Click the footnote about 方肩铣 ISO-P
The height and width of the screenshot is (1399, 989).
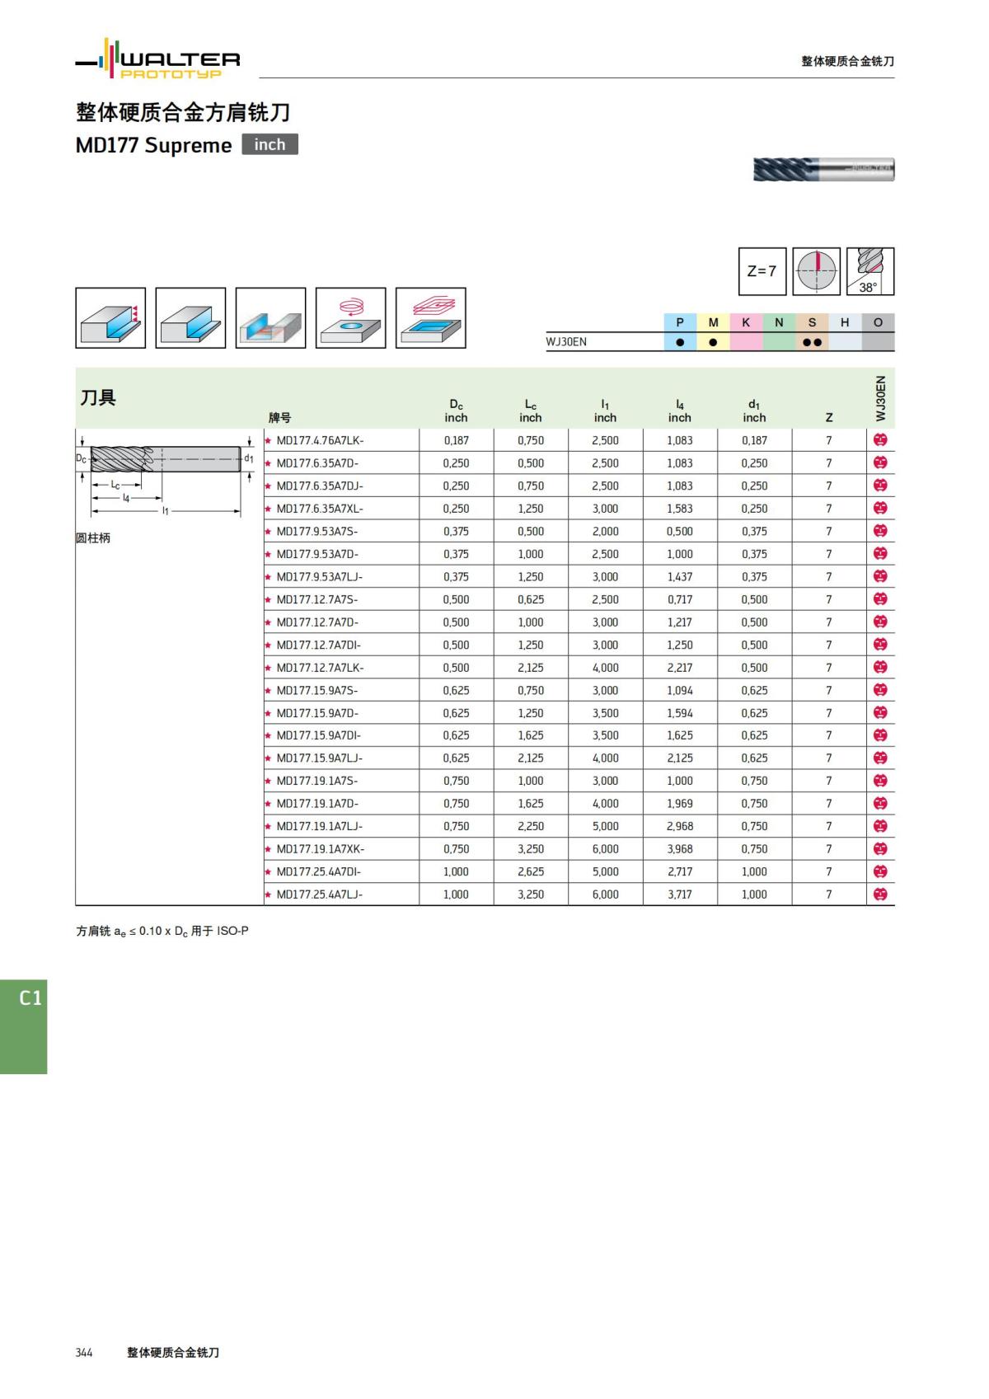(162, 932)
